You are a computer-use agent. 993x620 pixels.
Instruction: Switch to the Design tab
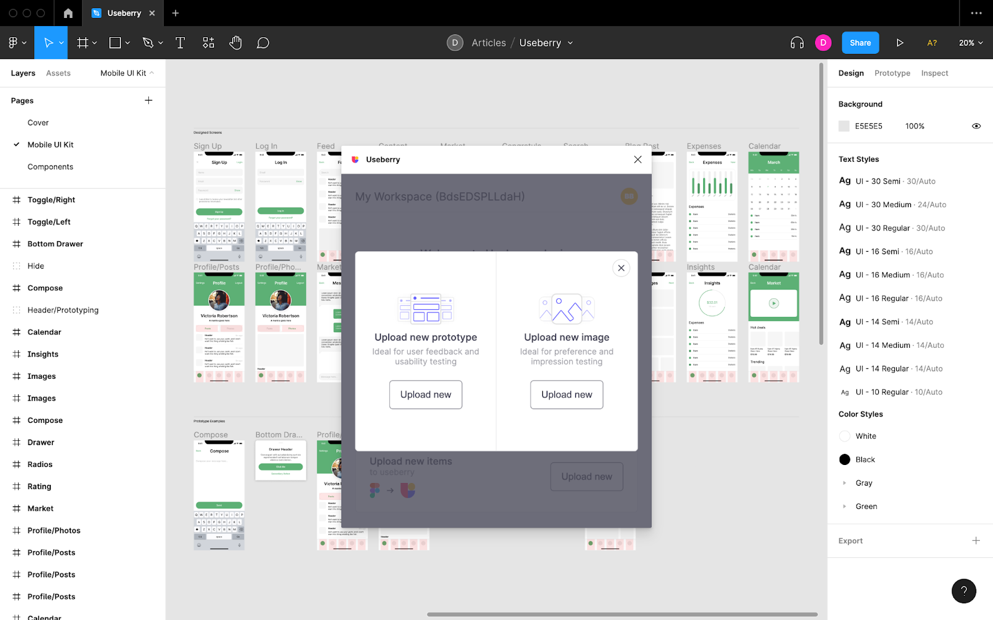pyautogui.click(x=851, y=73)
